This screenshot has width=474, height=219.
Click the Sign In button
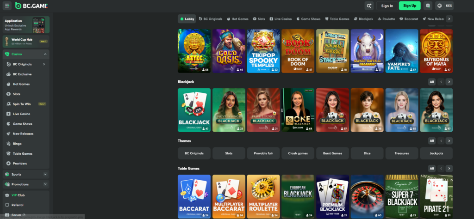[387, 6]
